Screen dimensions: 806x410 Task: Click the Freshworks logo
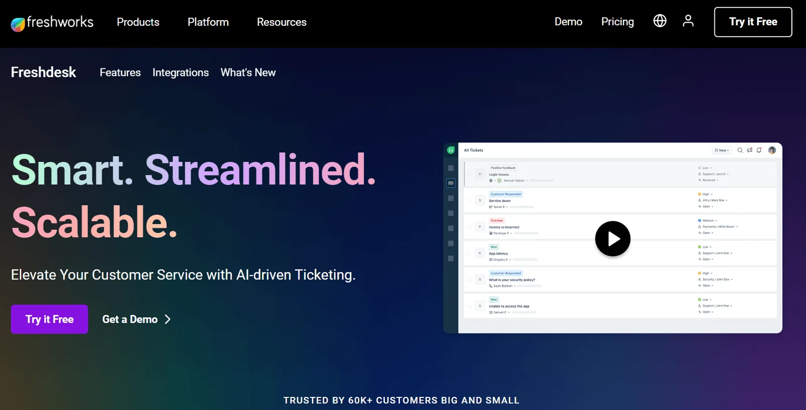click(52, 23)
